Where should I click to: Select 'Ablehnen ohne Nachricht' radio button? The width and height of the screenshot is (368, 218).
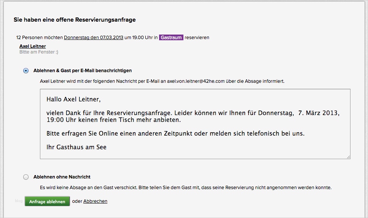pos(26,177)
